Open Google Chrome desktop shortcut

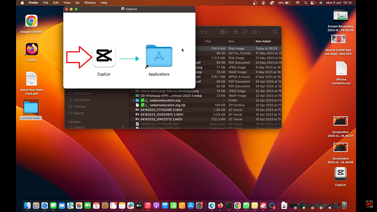(x=31, y=21)
